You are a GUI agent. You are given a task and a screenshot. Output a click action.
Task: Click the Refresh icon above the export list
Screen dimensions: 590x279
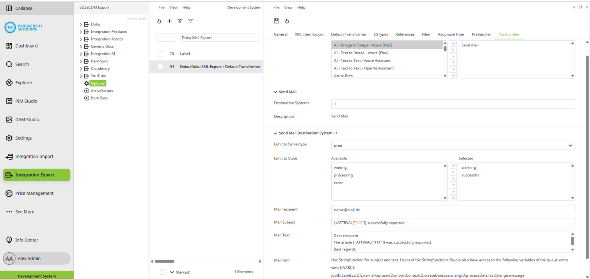click(159, 21)
